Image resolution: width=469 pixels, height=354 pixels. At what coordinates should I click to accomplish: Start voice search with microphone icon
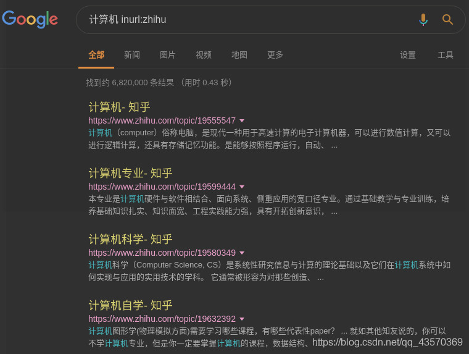[423, 20]
